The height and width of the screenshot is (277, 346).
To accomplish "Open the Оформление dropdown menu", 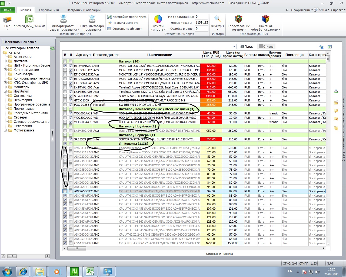I will 302,10.
